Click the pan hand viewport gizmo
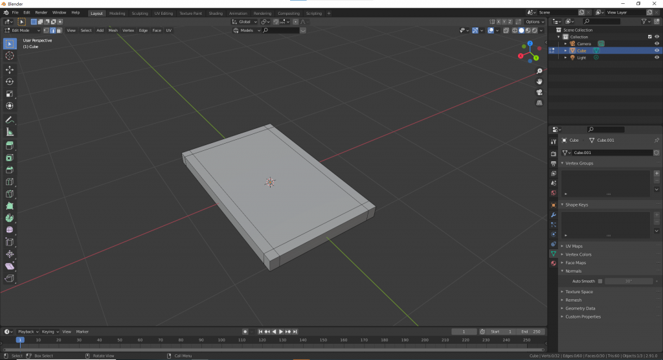Screen dimensions: 663x360 click(539, 82)
